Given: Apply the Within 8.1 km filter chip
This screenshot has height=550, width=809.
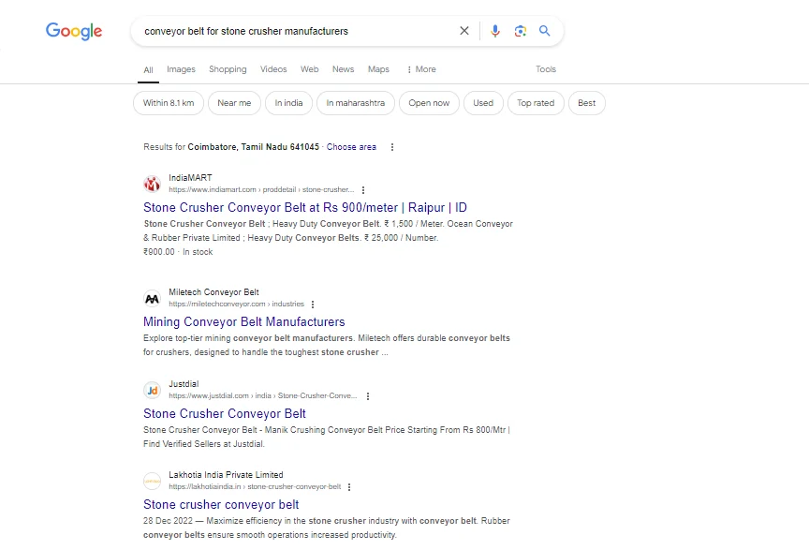Looking at the screenshot, I should click(x=169, y=103).
